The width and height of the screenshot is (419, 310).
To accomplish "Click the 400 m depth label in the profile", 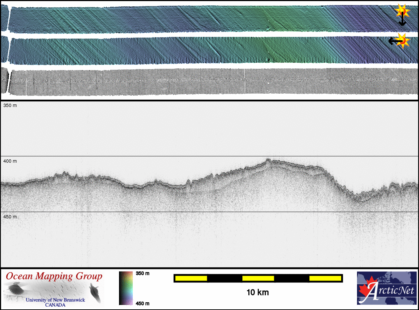I will [10, 161].
